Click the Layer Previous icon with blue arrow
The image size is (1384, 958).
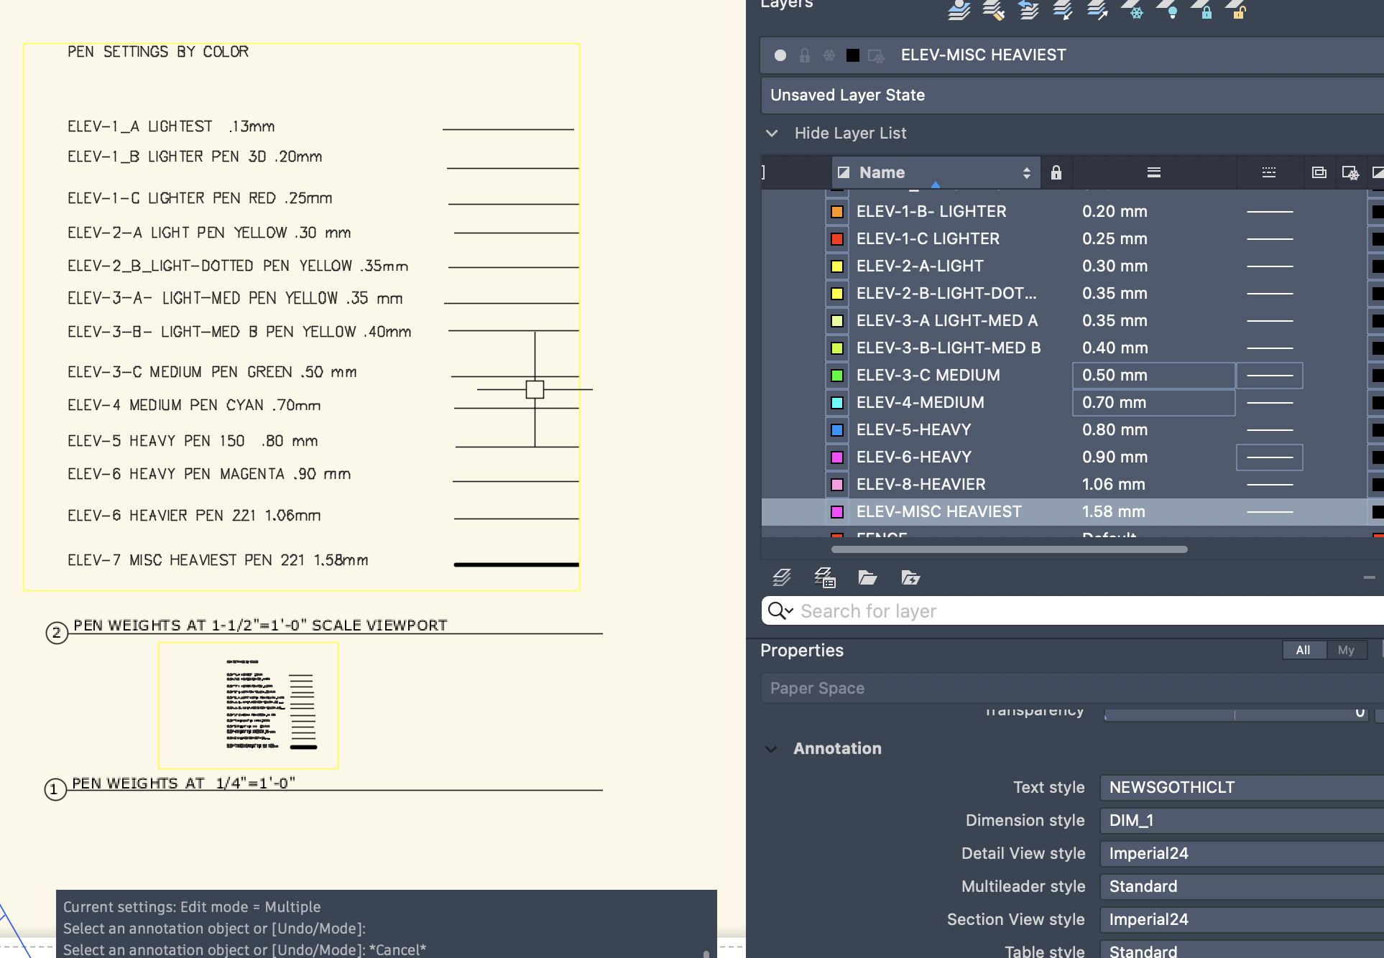click(x=1028, y=11)
